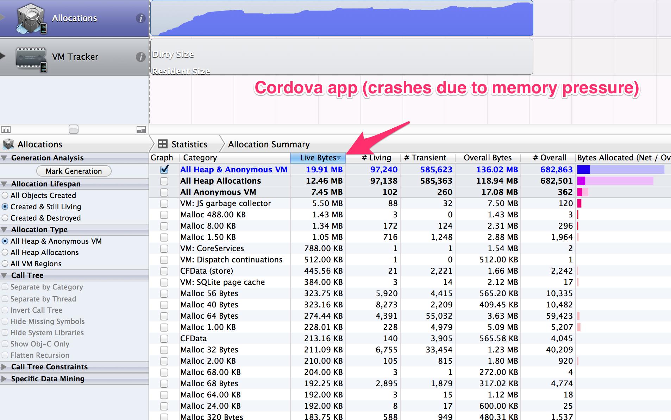Select the Malloc 24.00 KB category
Viewport: 671px width, 420px height.
point(211,406)
